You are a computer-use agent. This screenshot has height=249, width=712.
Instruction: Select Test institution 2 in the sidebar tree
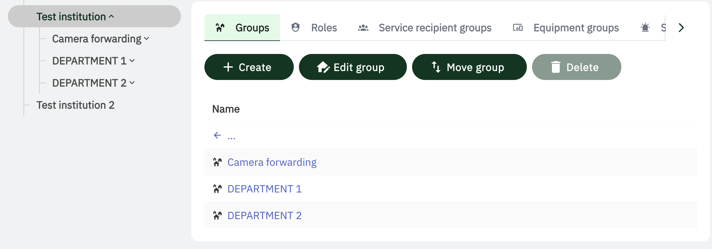75,105
